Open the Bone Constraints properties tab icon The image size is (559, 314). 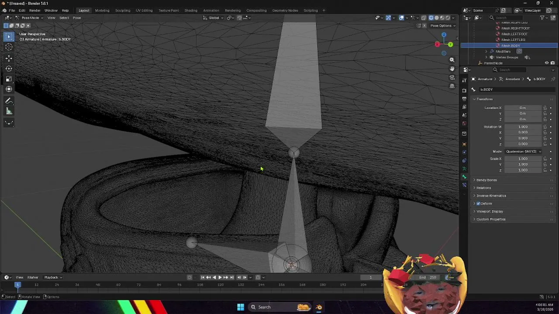coord(464,185)
